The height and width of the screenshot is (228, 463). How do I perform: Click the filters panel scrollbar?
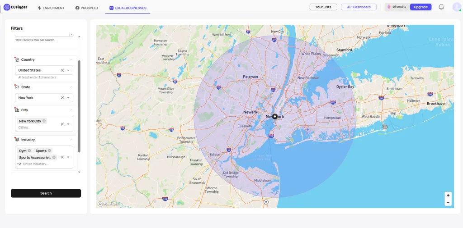(x=79, y=106)
